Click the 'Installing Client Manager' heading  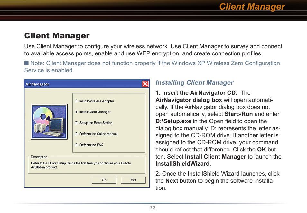point(194,82)
